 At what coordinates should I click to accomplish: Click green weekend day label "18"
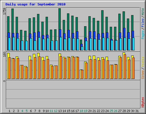tap(81, 111)
